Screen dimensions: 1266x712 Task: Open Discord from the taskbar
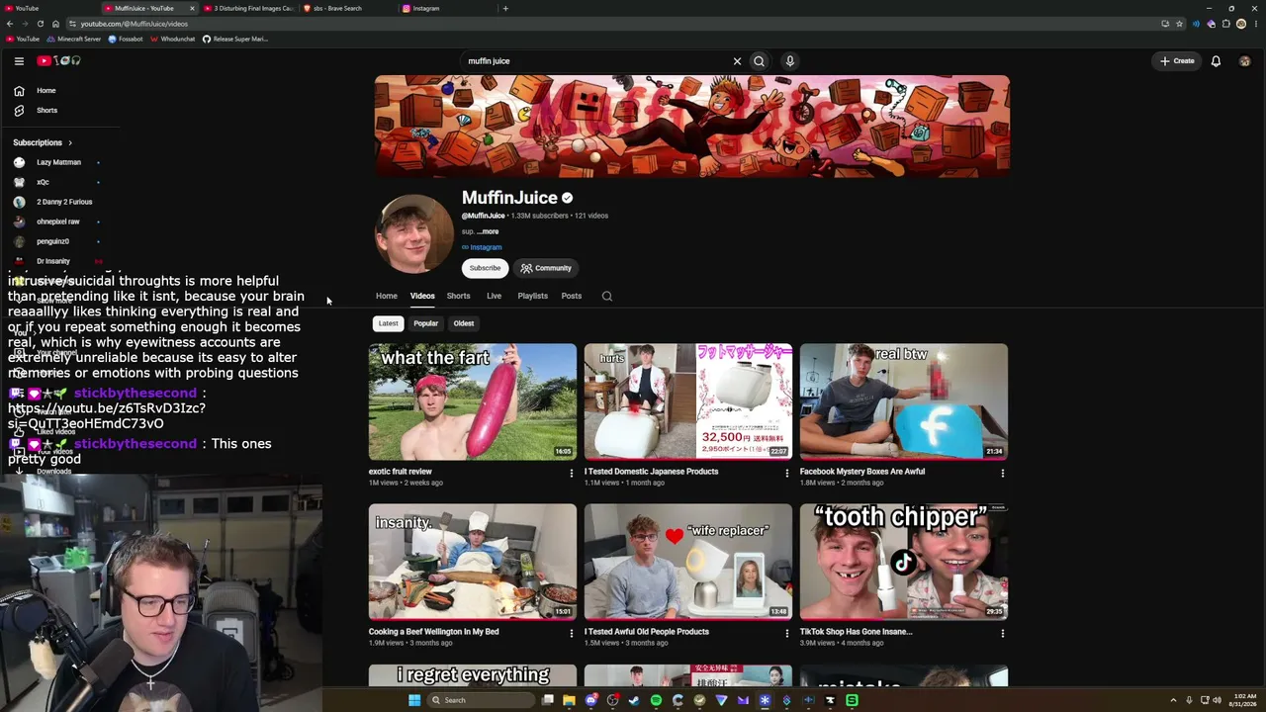(590, 700)
